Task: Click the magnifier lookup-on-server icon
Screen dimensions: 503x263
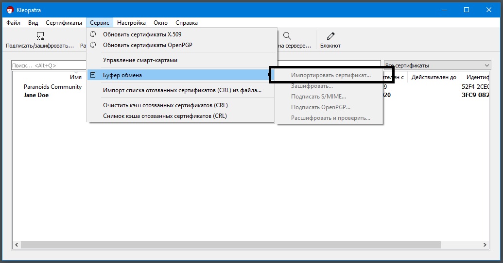Action: pos(287,36)
